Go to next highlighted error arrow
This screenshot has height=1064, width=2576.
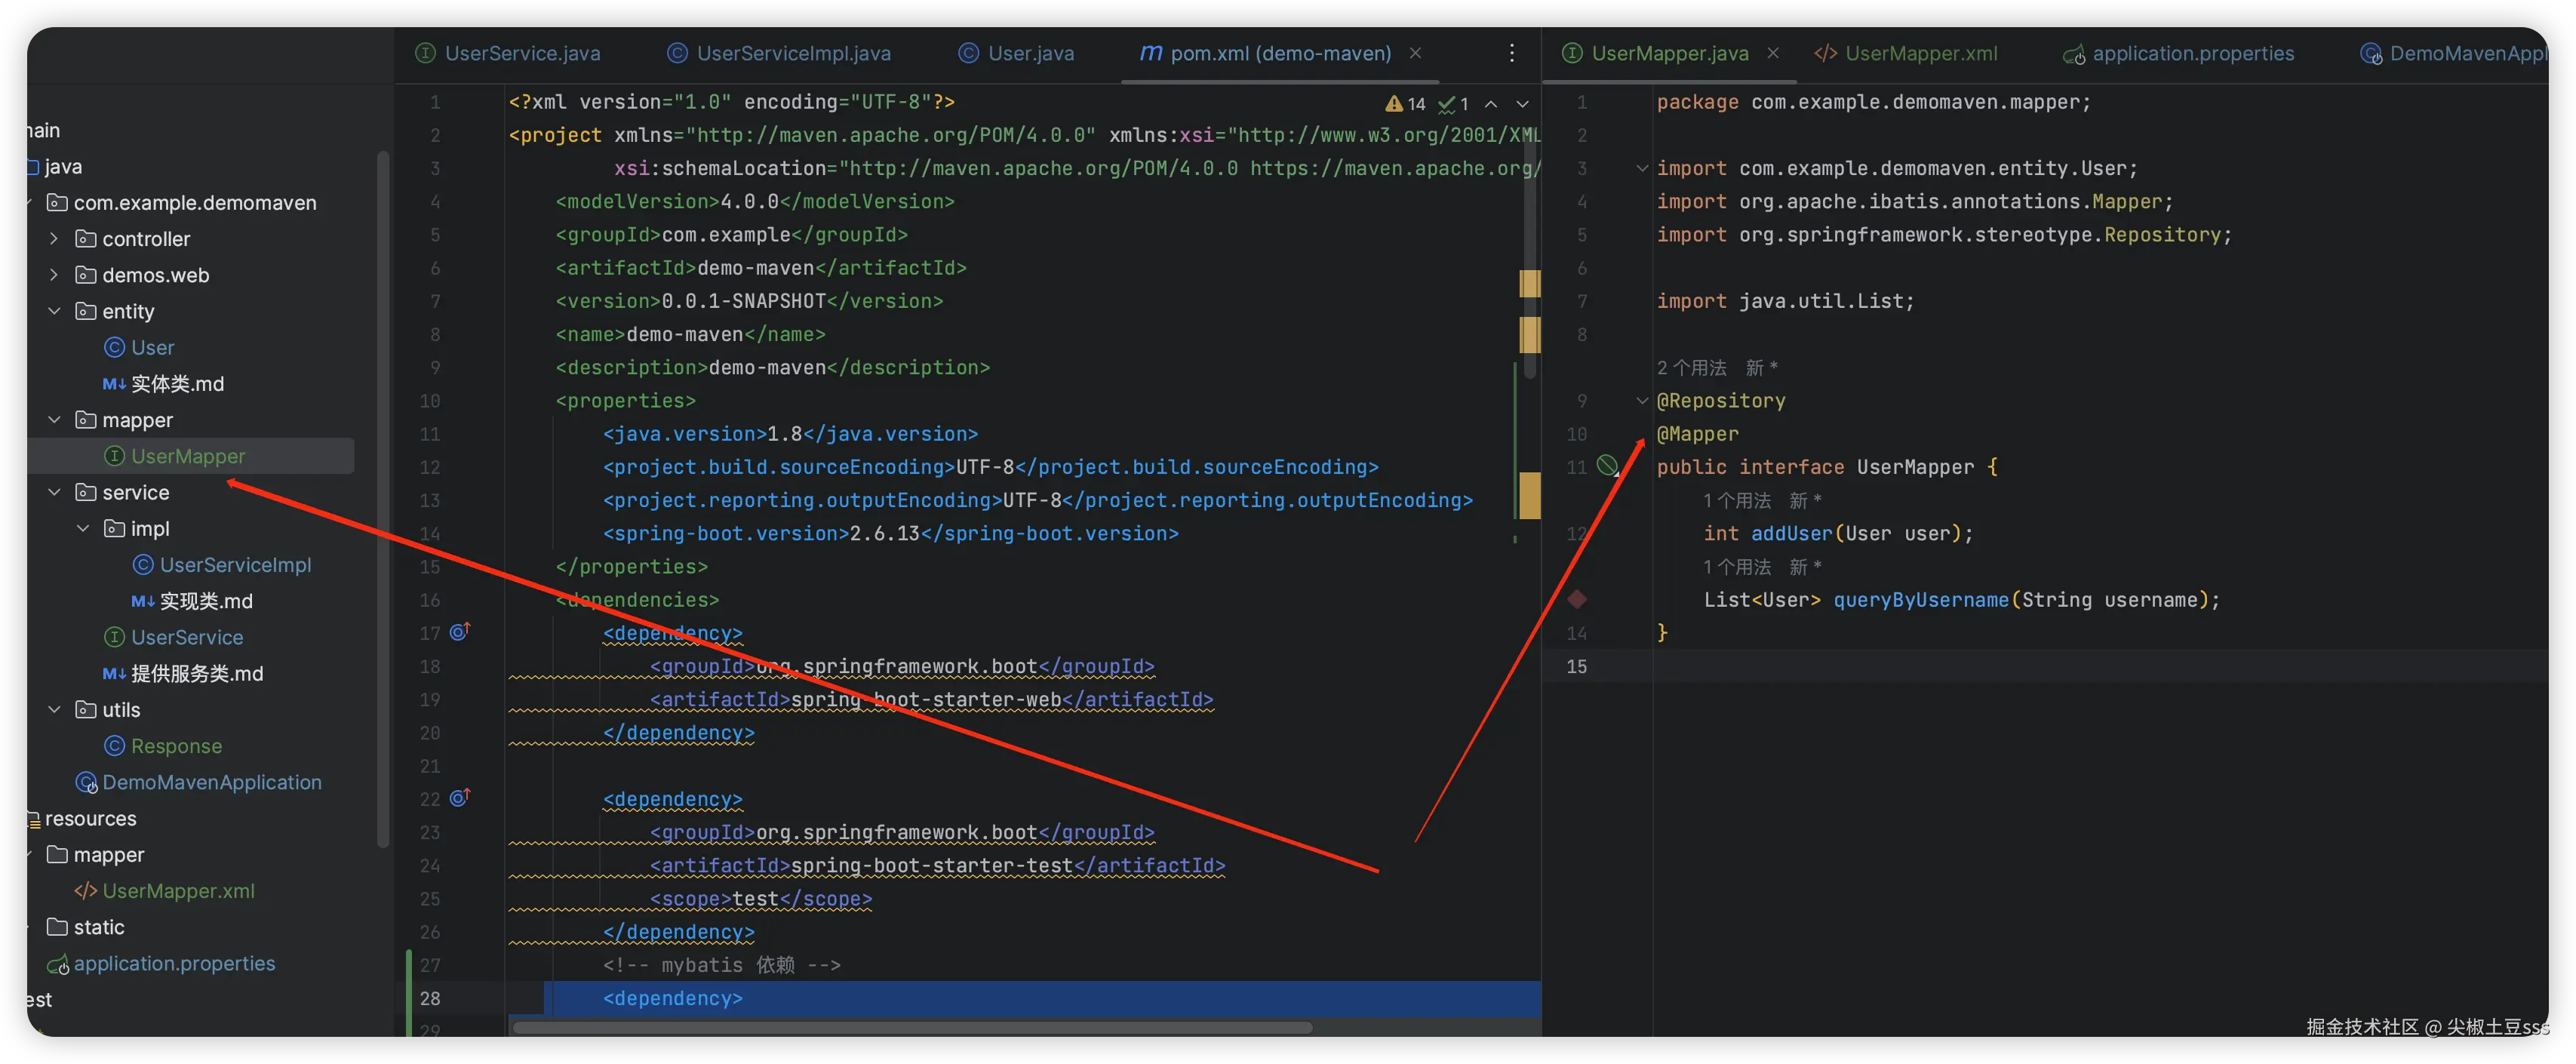(x=1522, y=103)
